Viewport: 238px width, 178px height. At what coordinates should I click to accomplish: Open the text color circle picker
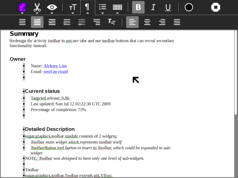coord(189,7)
